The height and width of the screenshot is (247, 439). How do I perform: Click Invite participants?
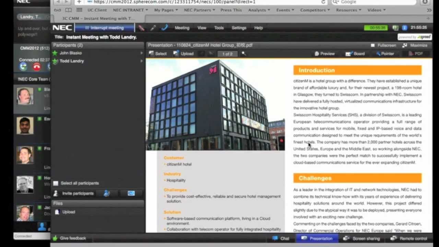[x=74, y=193]
